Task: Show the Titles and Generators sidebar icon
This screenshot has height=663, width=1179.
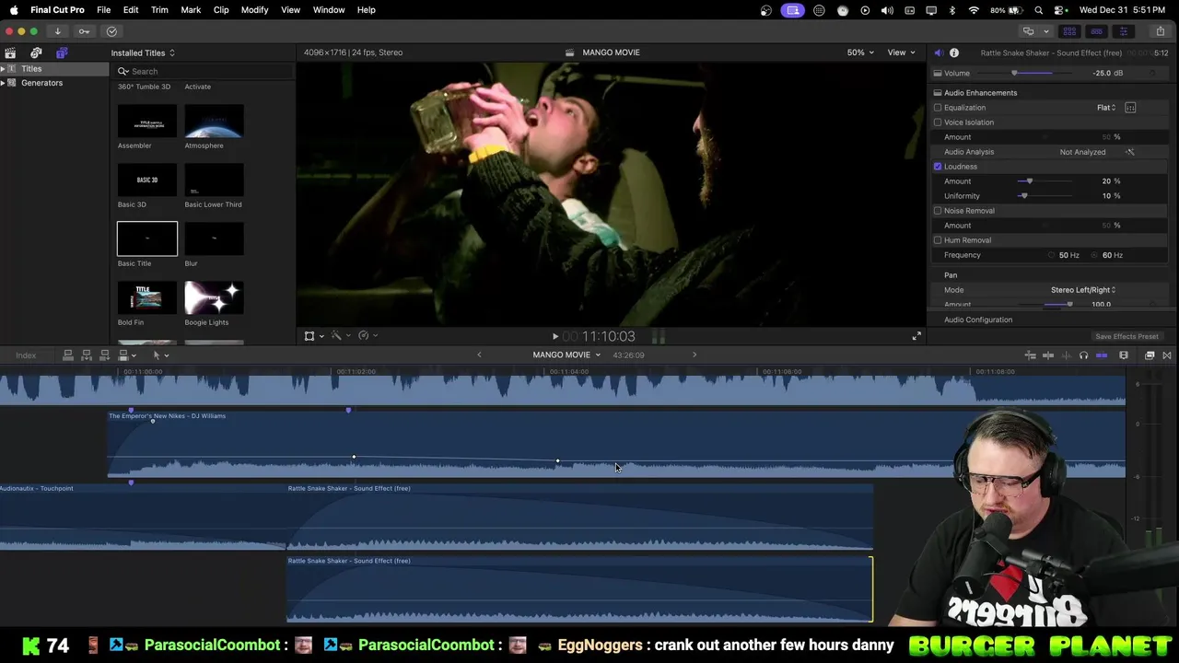Action: tap(62, 52)
